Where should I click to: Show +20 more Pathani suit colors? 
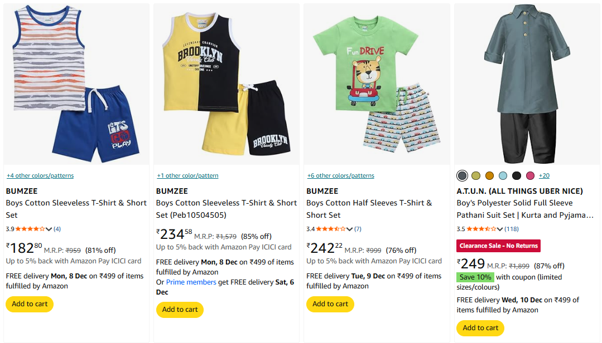pyautogui.click(x=544, y=176)
